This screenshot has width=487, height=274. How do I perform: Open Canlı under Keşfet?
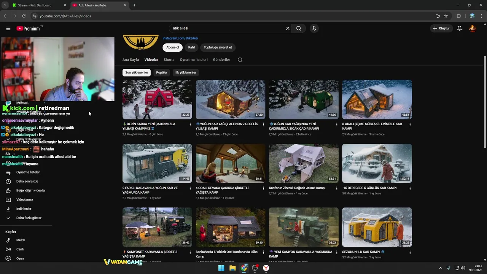point(20,249)
